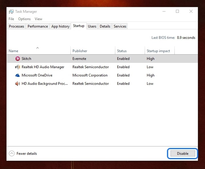Sort by the Name column header
This screenshot has height=169, width=205.
click(39, 50)
